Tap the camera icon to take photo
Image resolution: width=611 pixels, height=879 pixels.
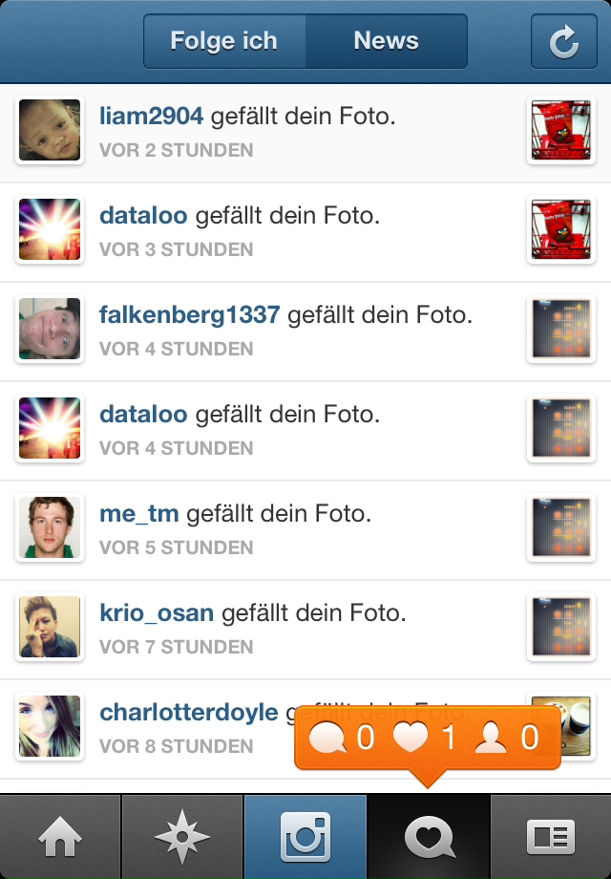click(x=305, y=836)
